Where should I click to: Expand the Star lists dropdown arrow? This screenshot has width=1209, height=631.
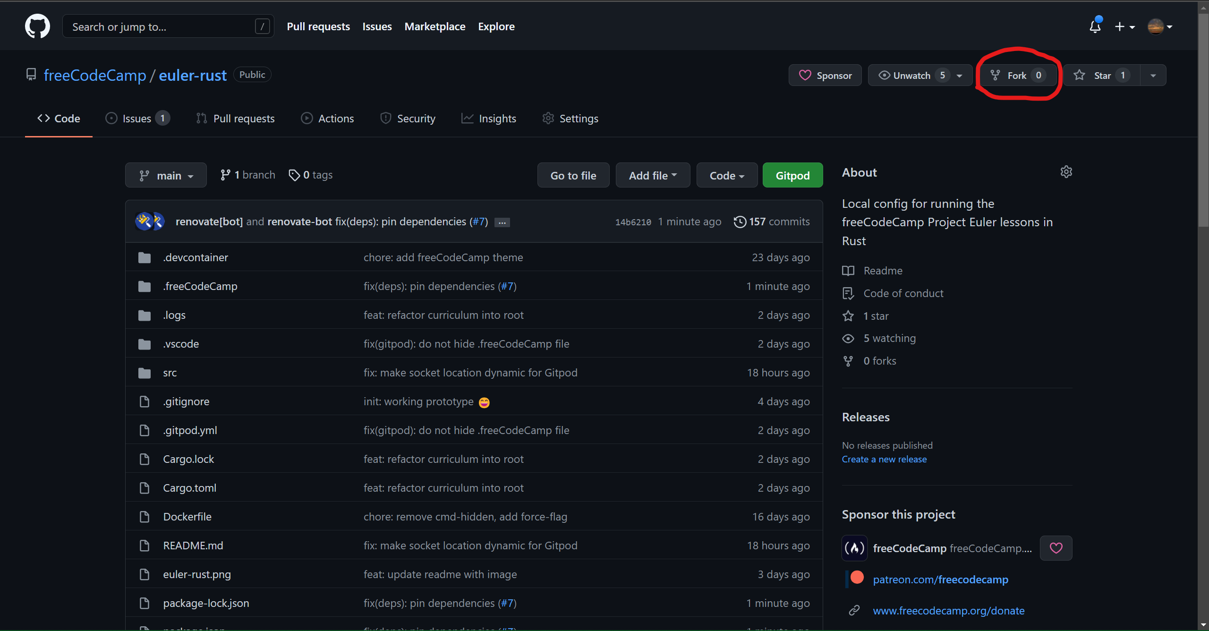[x=1153, y=76]
